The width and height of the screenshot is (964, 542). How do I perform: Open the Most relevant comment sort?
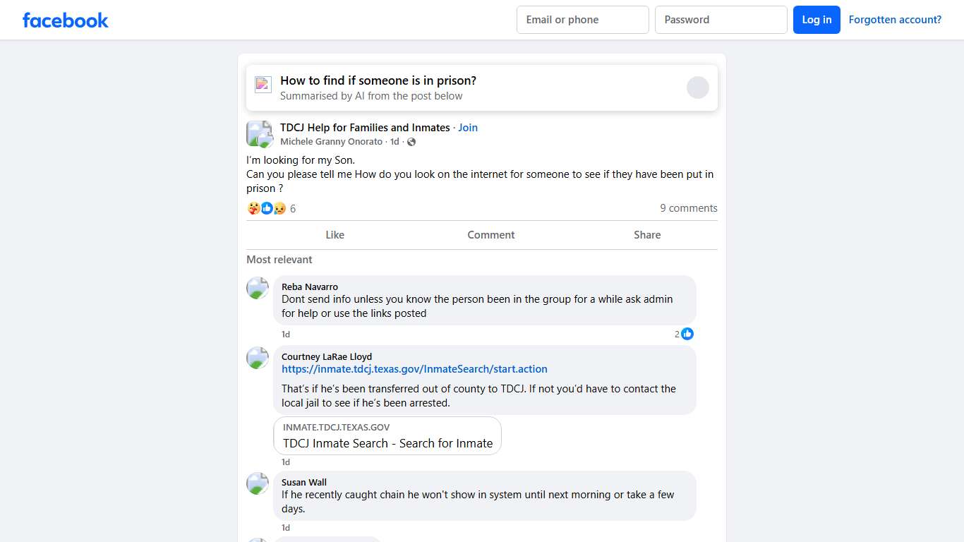click(279, 260)
